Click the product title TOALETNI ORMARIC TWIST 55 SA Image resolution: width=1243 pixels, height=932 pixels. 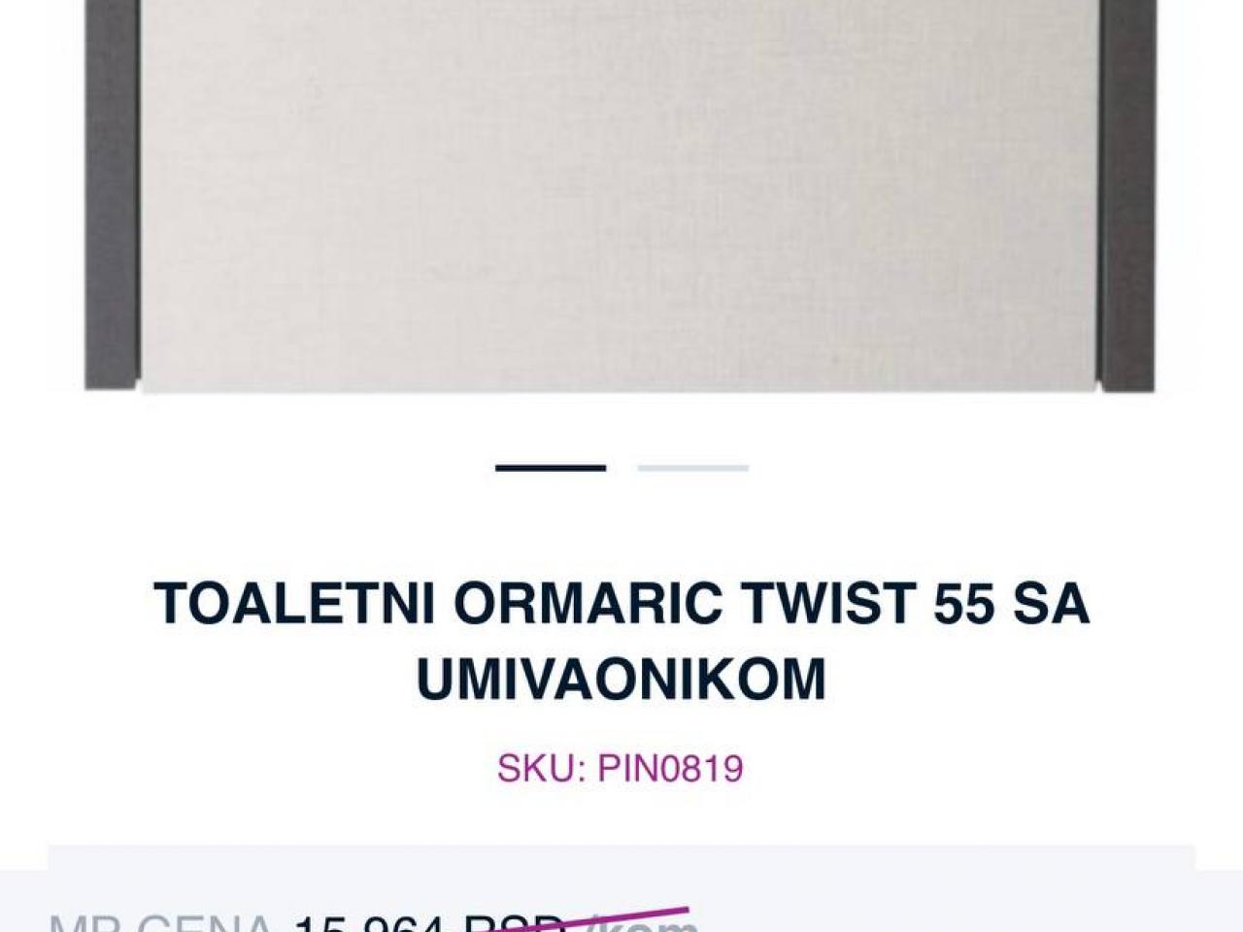(x=621, y=604)
